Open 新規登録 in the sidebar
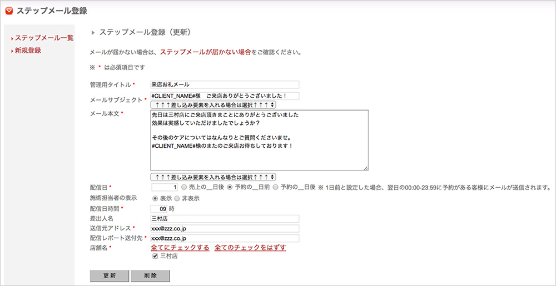The image size is (556, 286). (x=28, y=51)
